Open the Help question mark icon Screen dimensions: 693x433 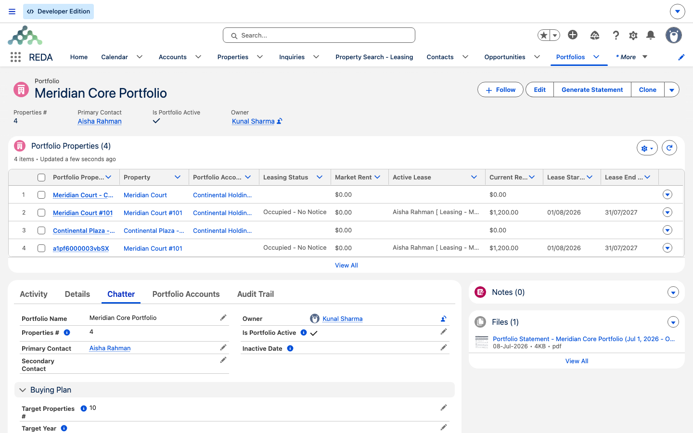(x=616, y=35)
